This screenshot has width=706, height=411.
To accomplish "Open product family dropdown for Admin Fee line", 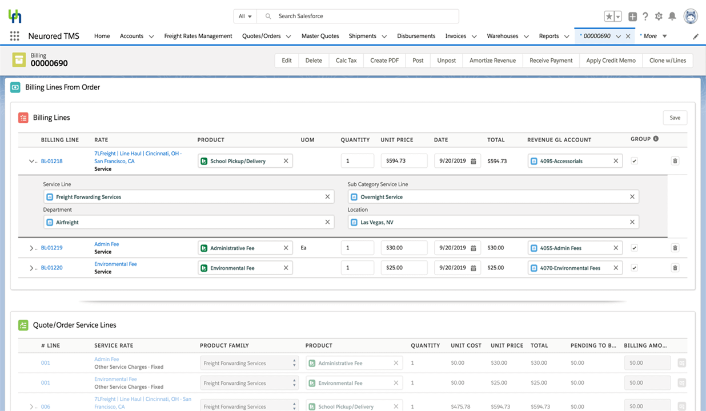I will (x=250, y=363).
